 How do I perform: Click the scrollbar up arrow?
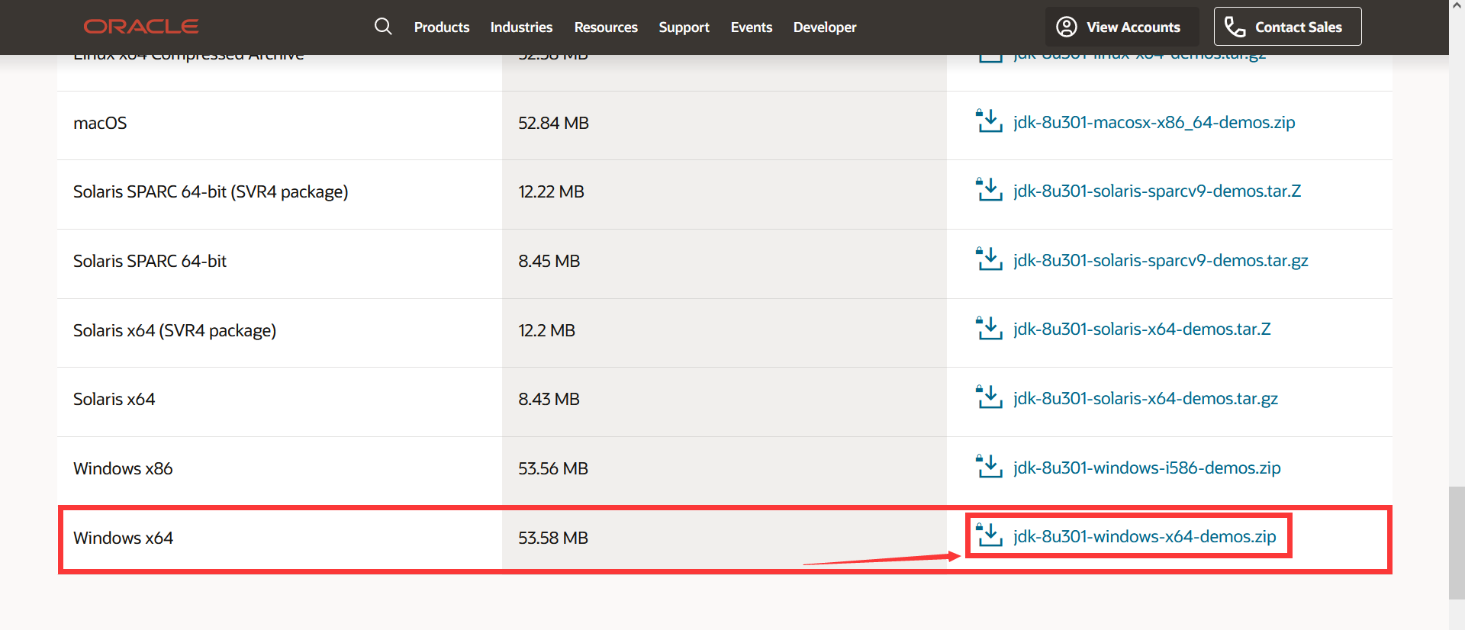tap(1457, 6)
